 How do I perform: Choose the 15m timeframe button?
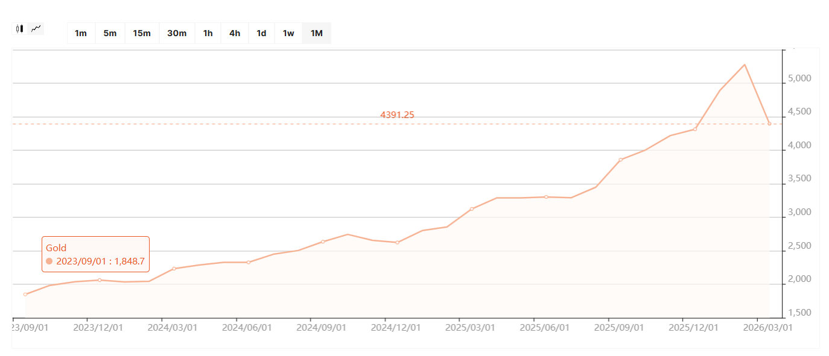point(142,33)
